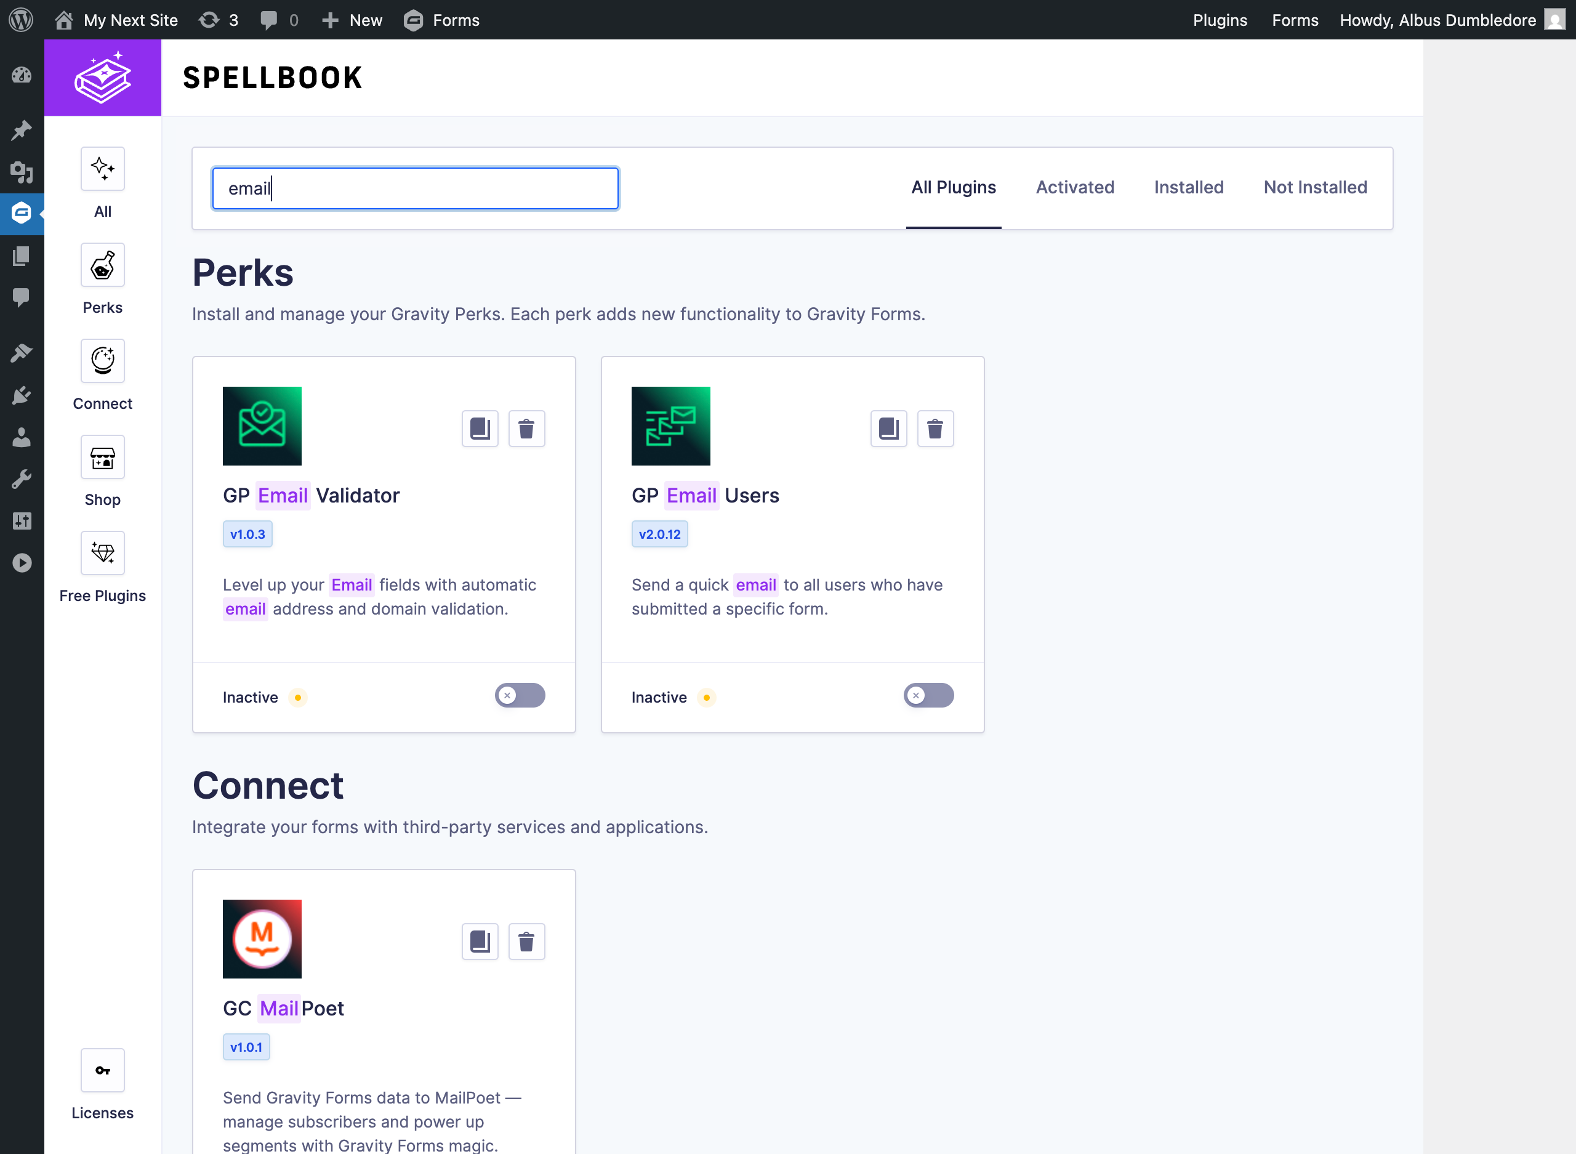
Task: Click the GC MailPoet title
Action: [284, 1009]
